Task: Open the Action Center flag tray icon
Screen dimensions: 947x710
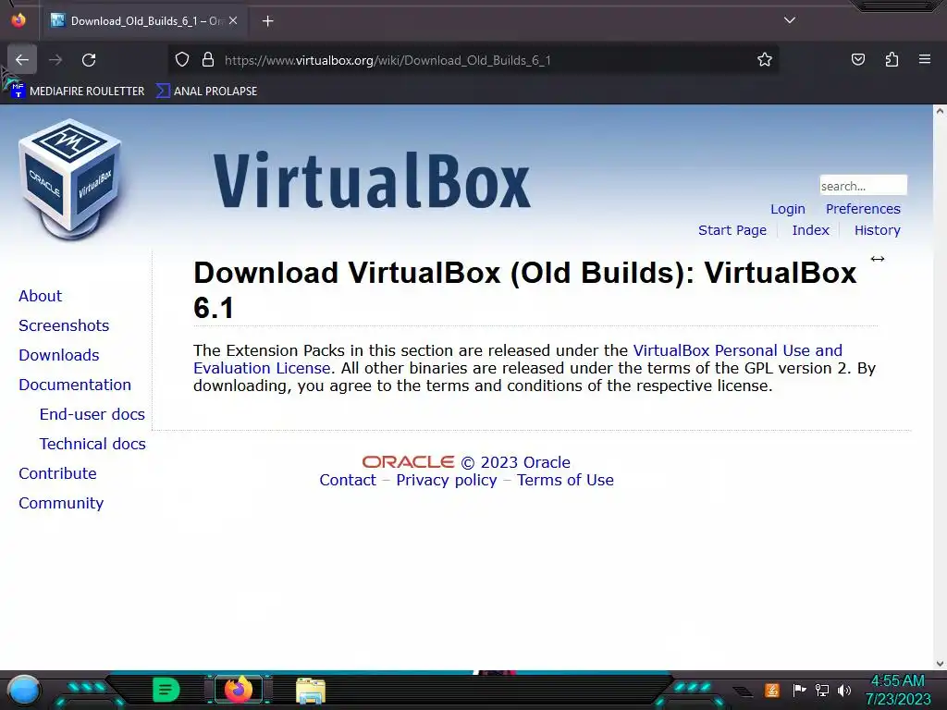Action: 798,690
